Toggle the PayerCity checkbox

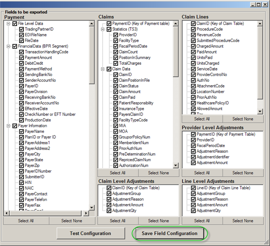21,154
